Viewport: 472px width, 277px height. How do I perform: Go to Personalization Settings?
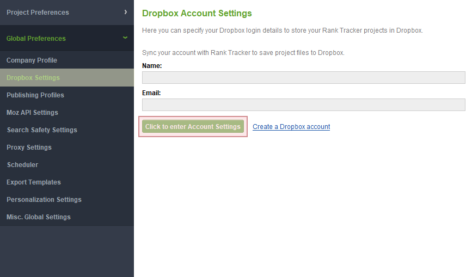click(67, 200)
